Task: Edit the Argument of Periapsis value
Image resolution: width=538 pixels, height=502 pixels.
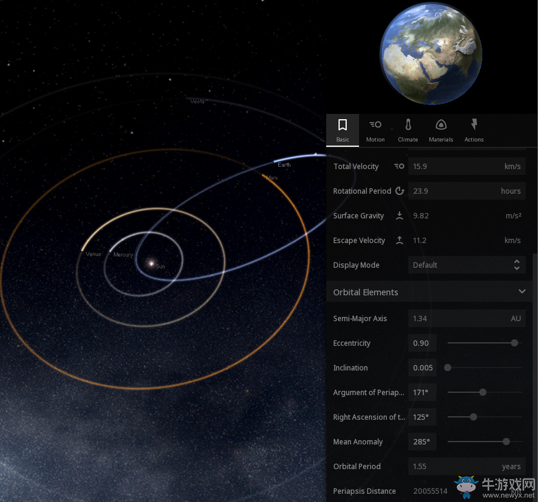Action: pos(422,392)
